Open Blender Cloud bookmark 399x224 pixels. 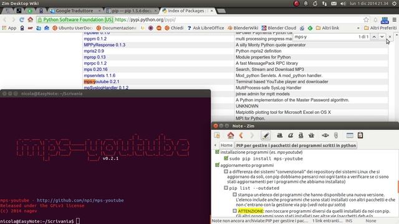tap(279, 28)
